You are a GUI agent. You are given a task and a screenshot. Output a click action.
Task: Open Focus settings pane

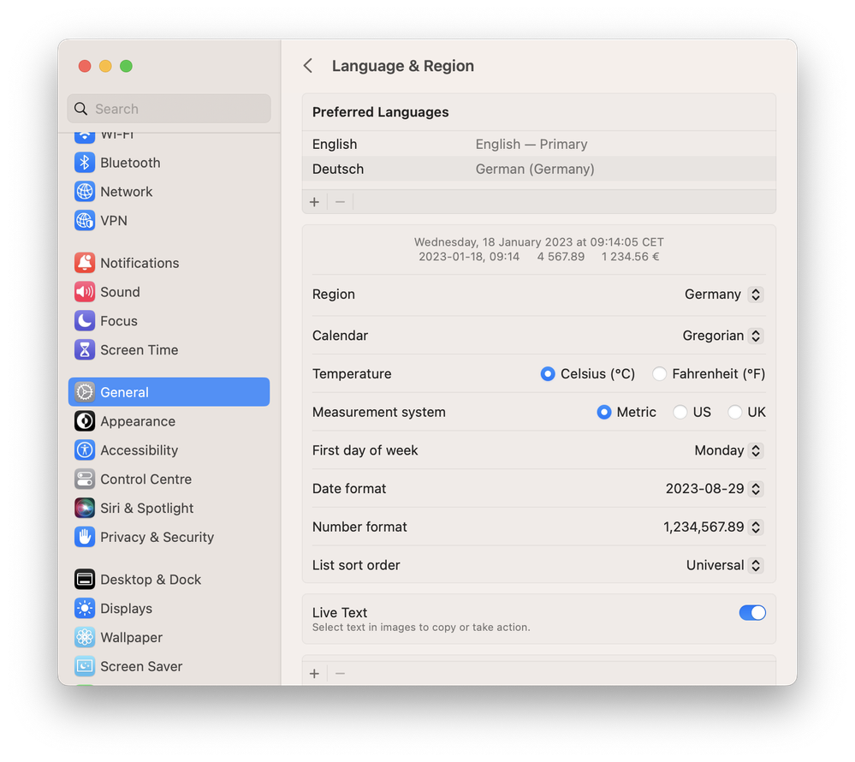click(169, 321)
